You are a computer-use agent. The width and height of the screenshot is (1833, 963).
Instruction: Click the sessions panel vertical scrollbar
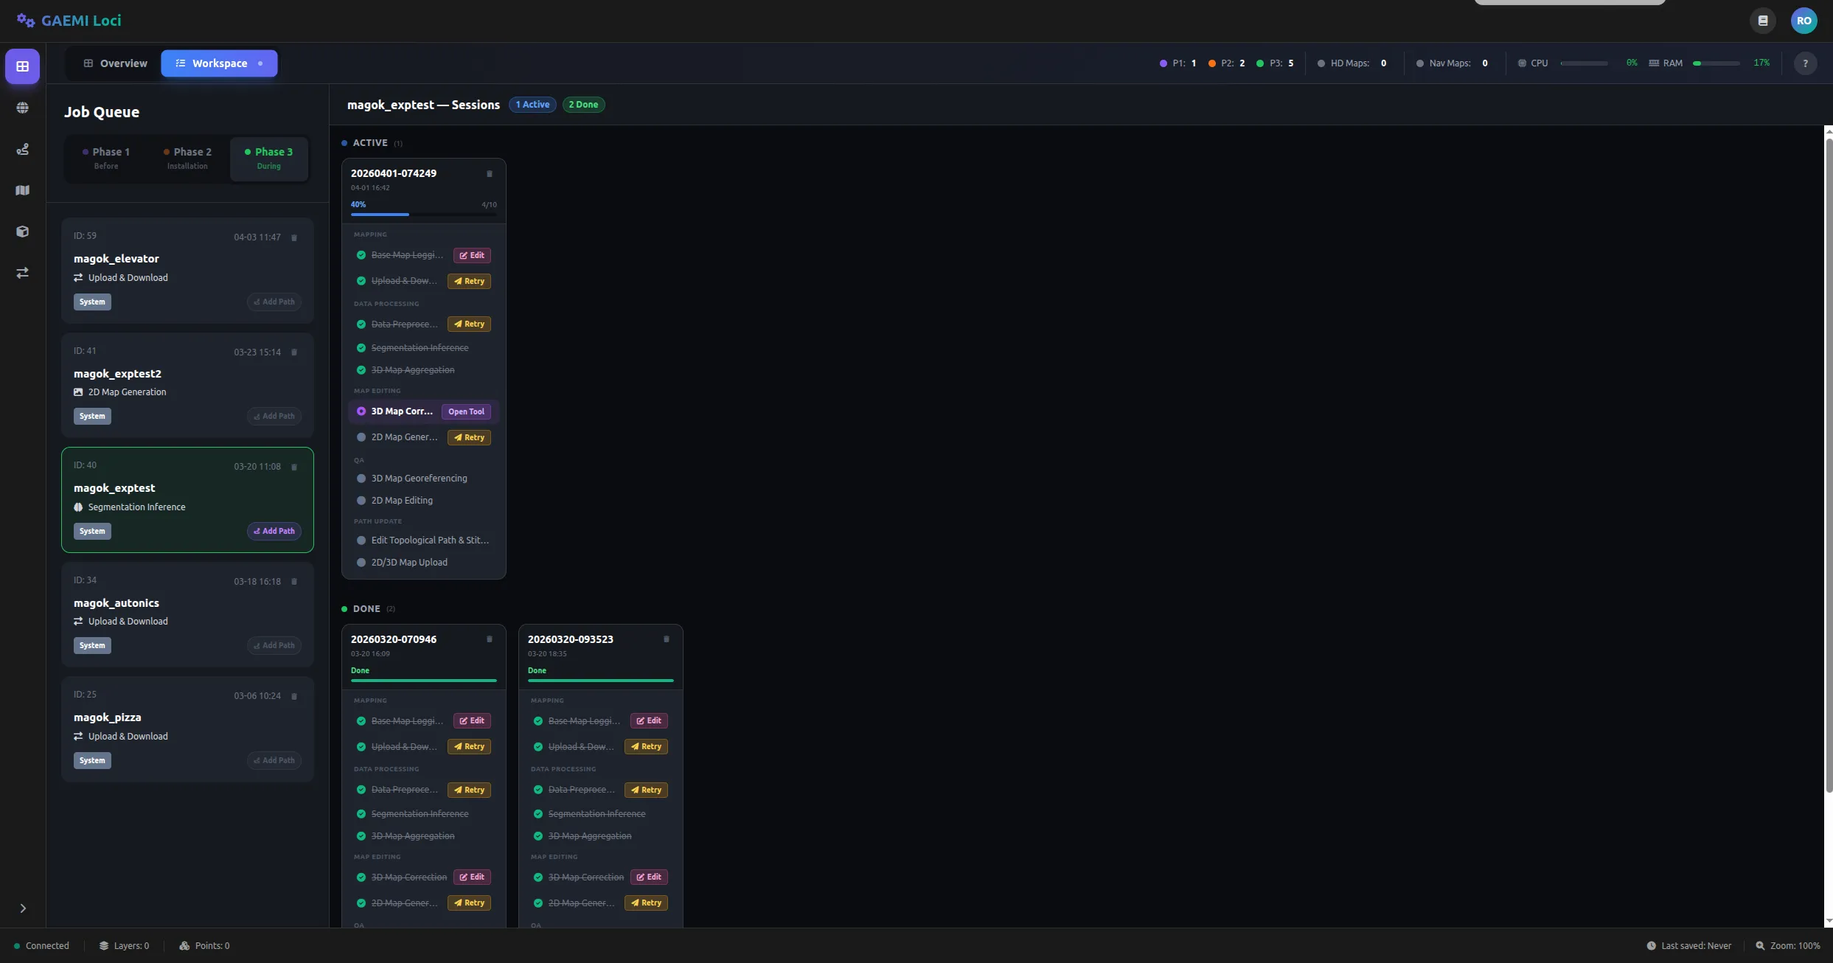1829,465
